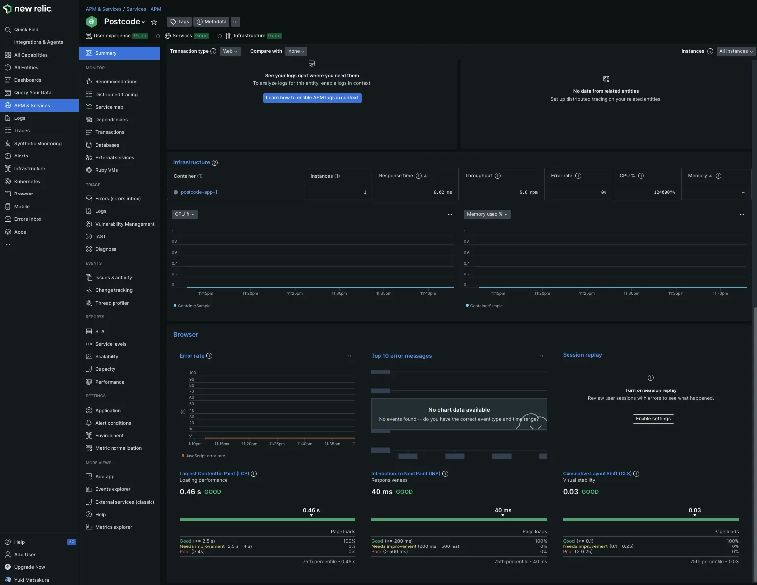Click the New Relic logo

pyautogui.click(x=28, y=9)
